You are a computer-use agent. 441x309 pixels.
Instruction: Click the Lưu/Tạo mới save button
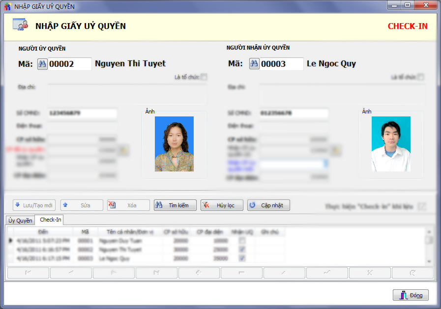point(34,205)
